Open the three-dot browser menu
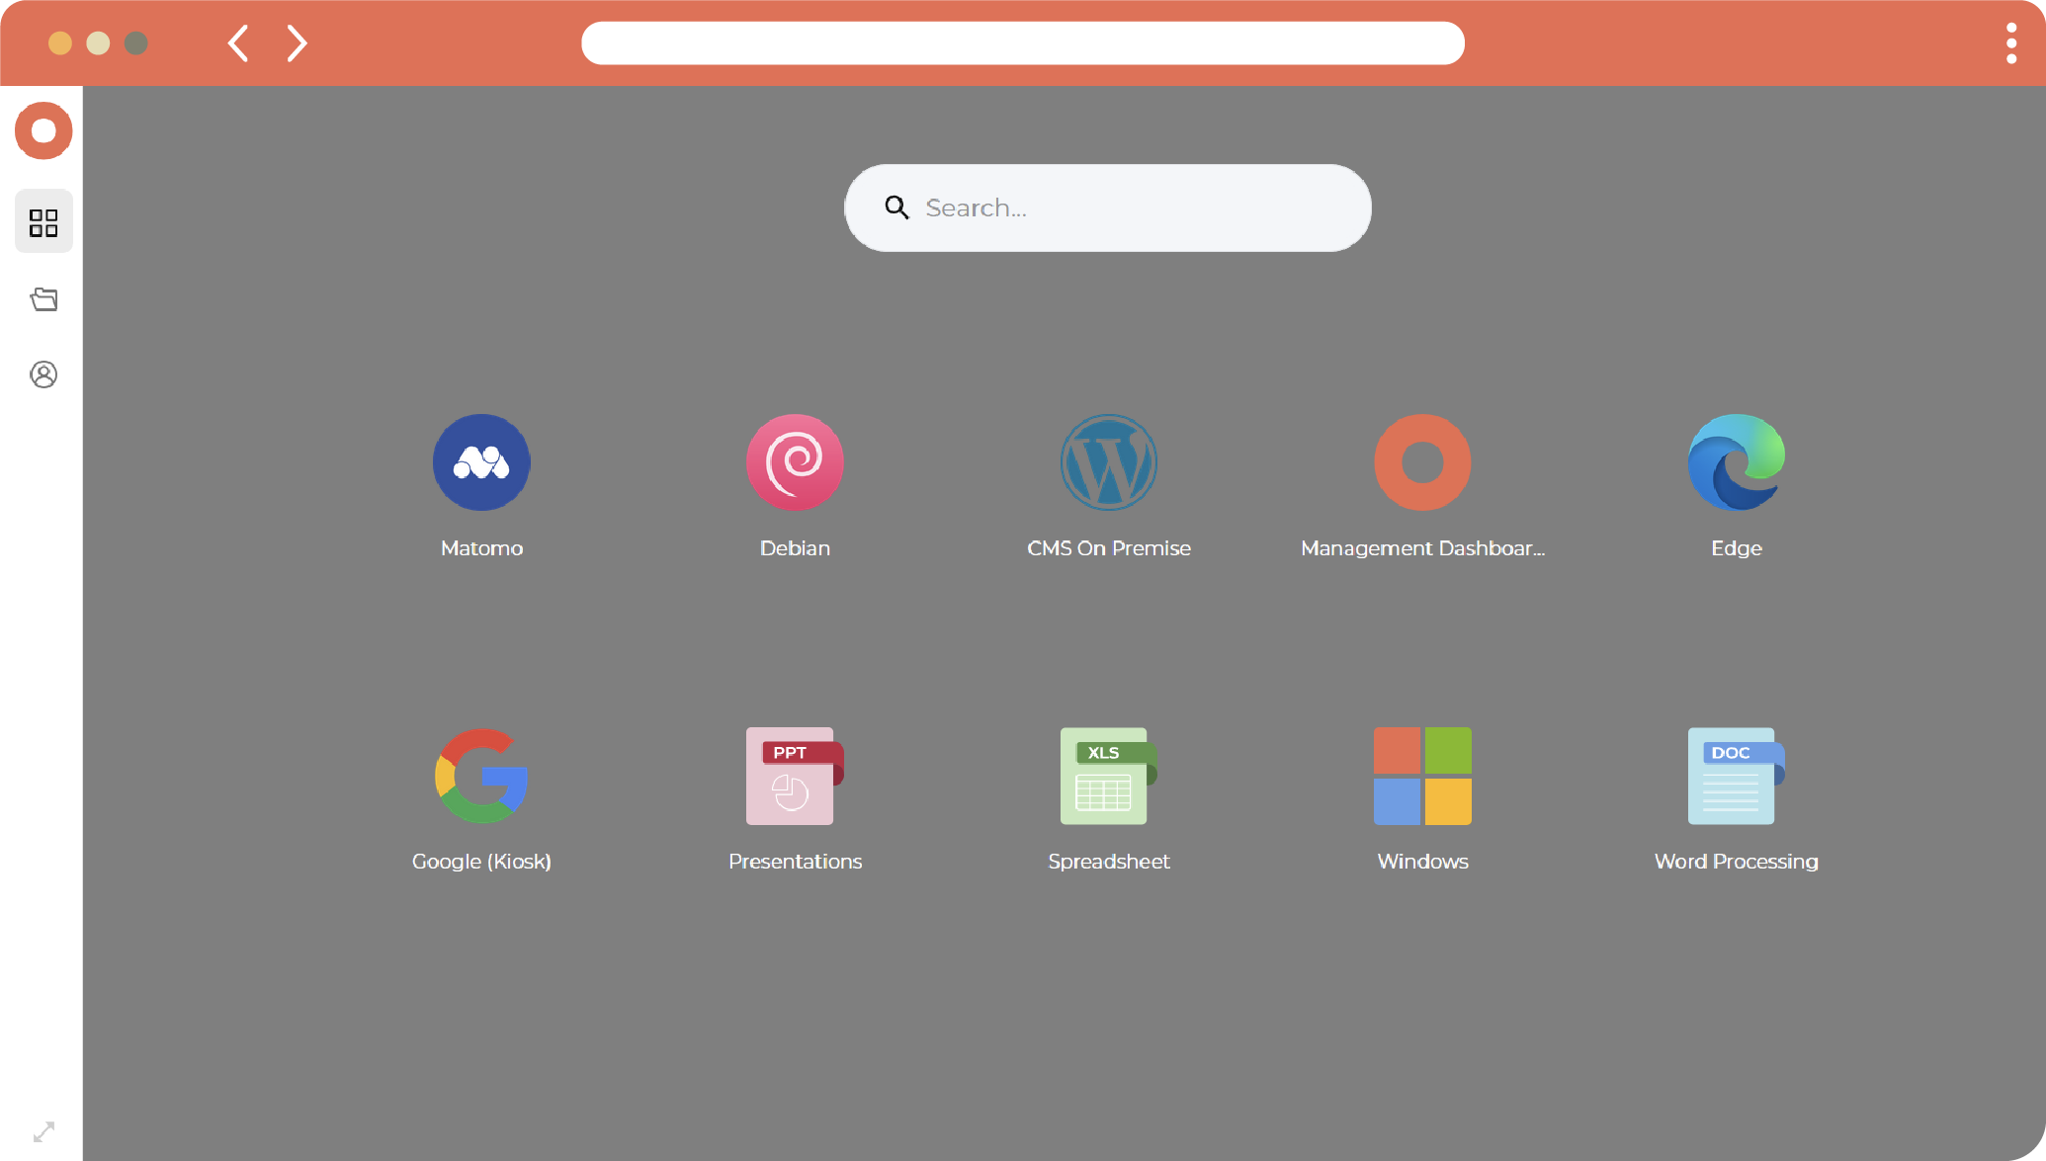The height and width of the screenshot is (1161, 2046). tap(2011, 43)
